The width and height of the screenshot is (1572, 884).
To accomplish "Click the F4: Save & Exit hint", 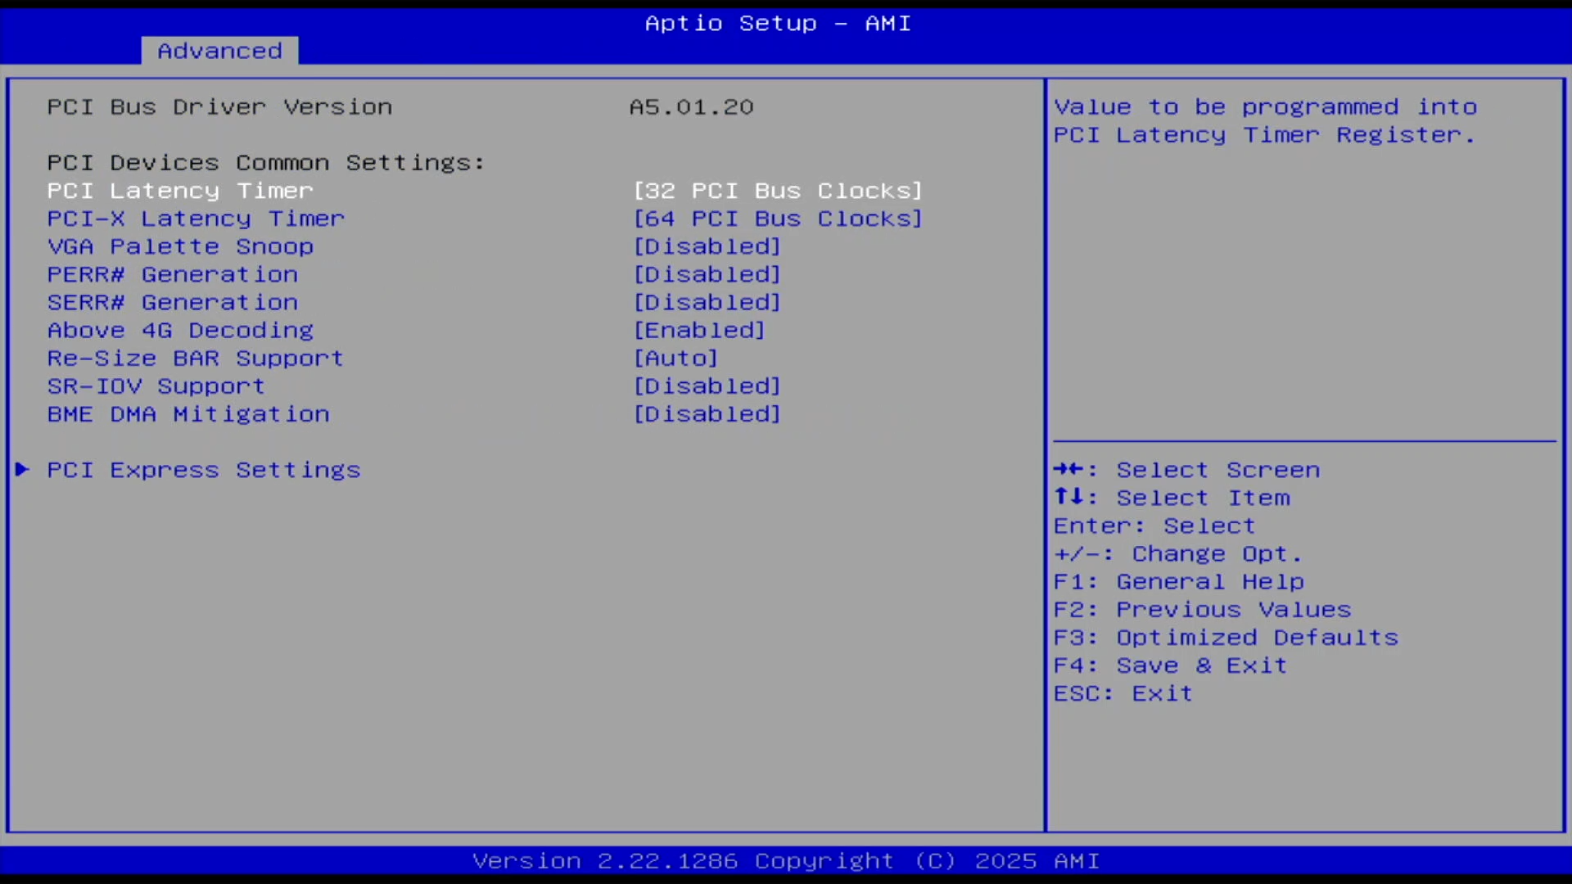I will 1170,665.
